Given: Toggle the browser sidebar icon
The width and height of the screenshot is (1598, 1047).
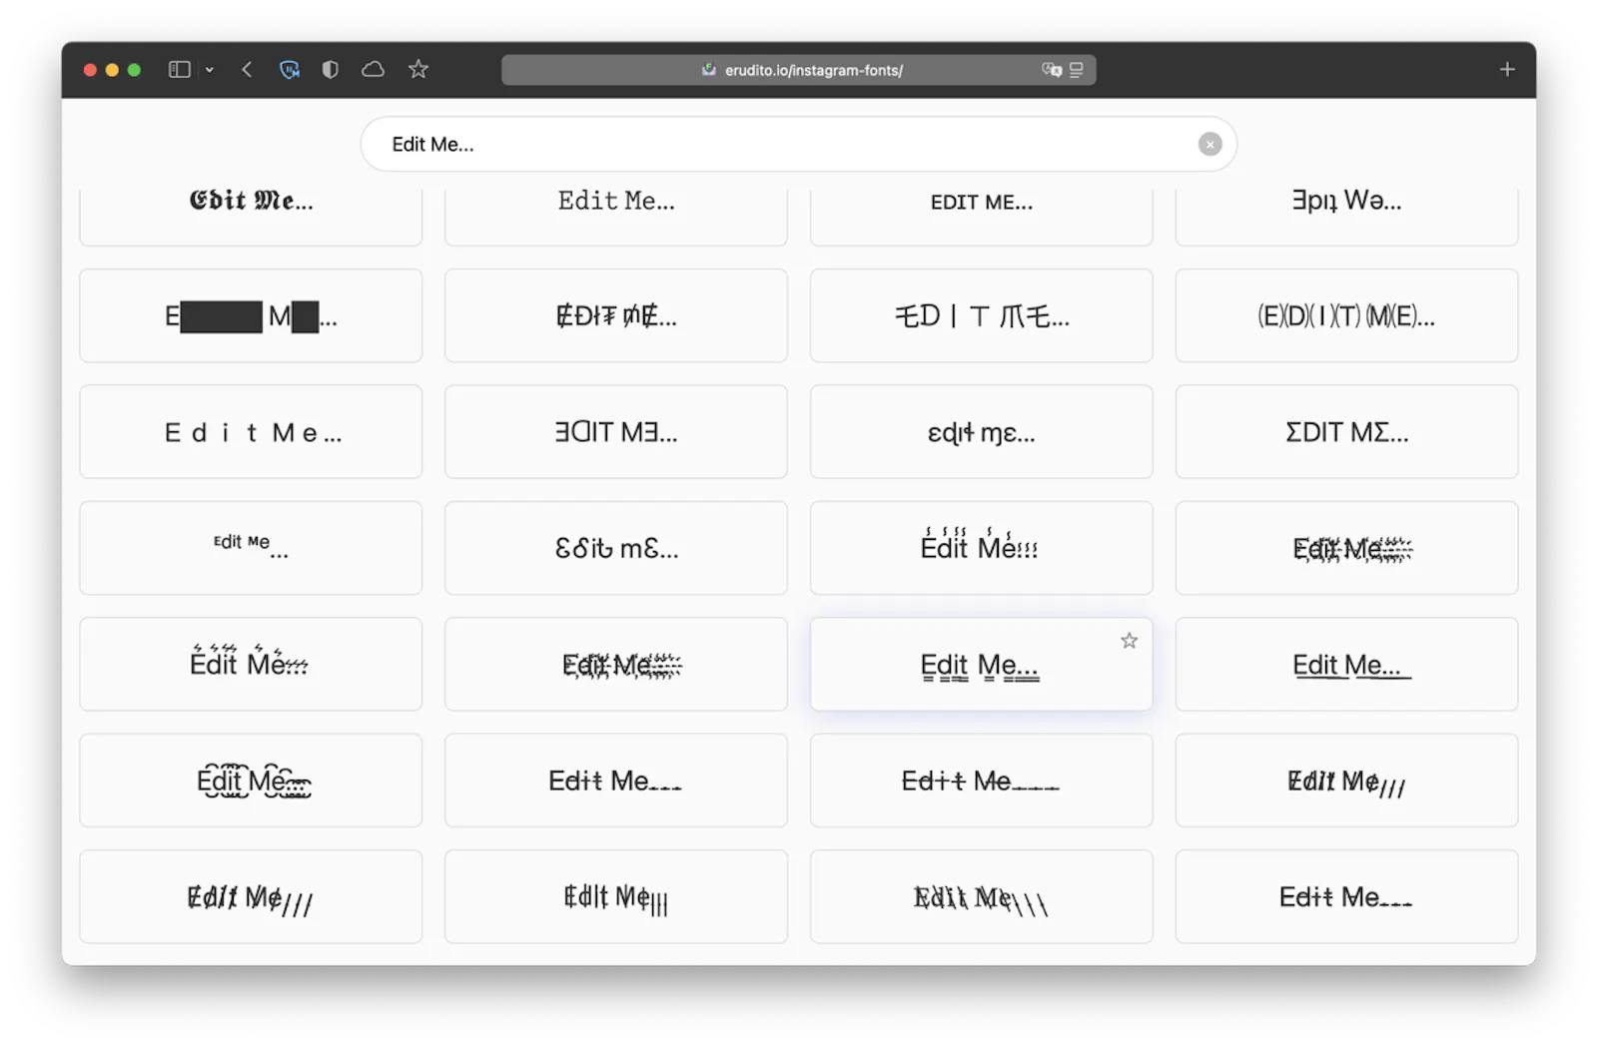Looking at the screenshot, I should 180,70.
